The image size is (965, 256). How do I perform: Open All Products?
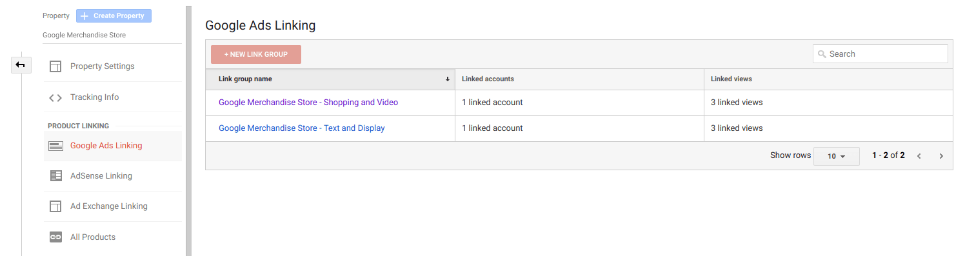click(x=113, y=237)
